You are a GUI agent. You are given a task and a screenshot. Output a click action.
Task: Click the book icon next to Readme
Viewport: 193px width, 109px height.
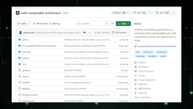[135, 63]
